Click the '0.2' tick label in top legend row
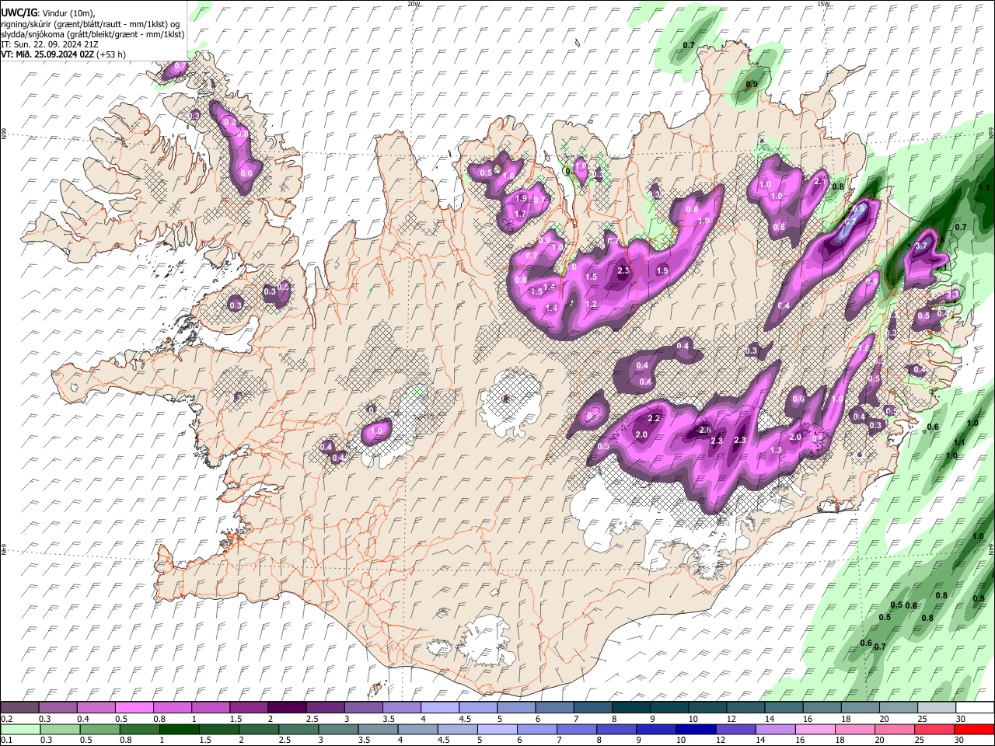 [6, 719]
